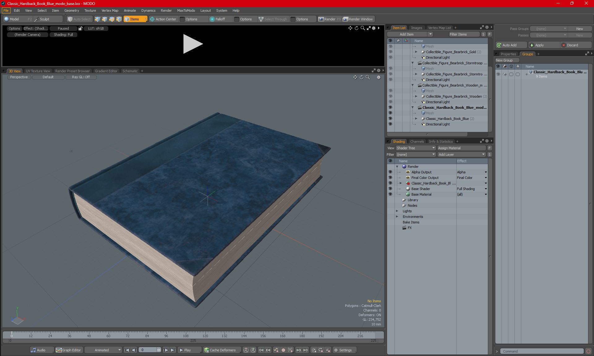Toggle visibility of Classic_Hardback_Book_Blue item
Image resolution: width=594 pixels, height=356 pixels.
click(x=390, y=118)
